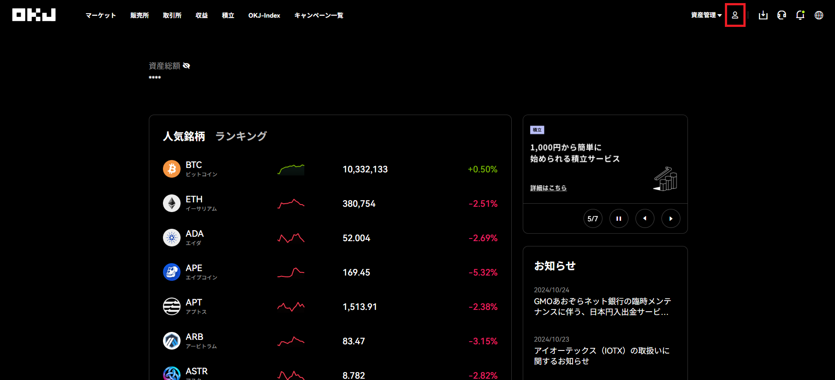This screenshot has width=835, height=380.
Task: Open the language globe icon
Action: tap(819, 15)
